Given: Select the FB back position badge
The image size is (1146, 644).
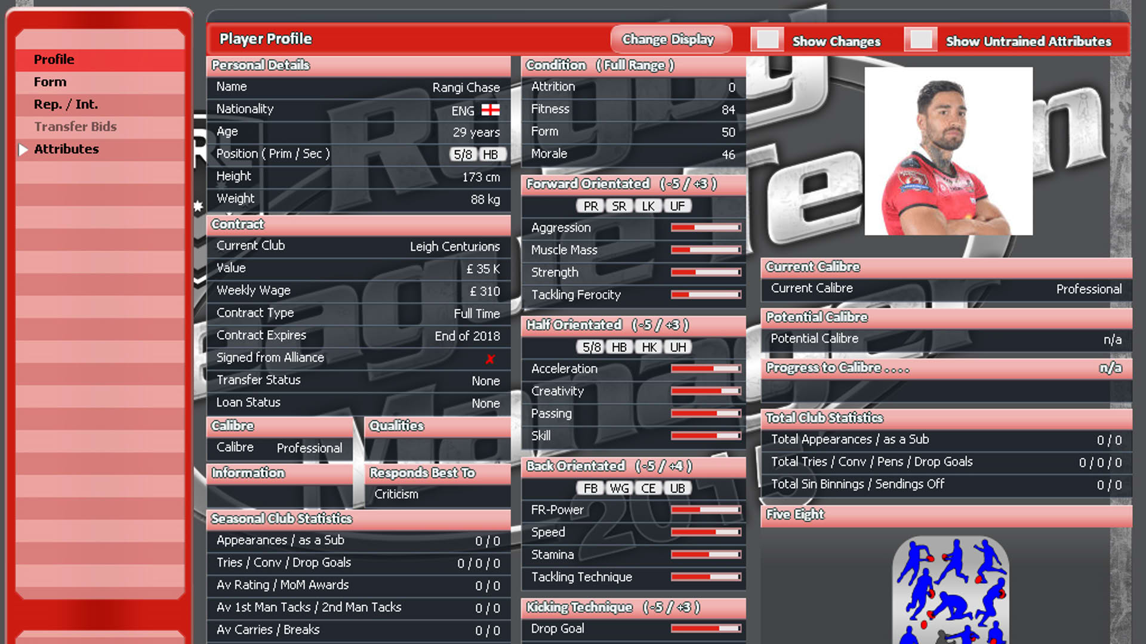Looking at the screenshot, I should pos(590,488).
